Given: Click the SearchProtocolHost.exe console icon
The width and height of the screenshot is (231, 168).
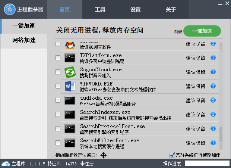Looking at the screenshot, I should point(70,128).
